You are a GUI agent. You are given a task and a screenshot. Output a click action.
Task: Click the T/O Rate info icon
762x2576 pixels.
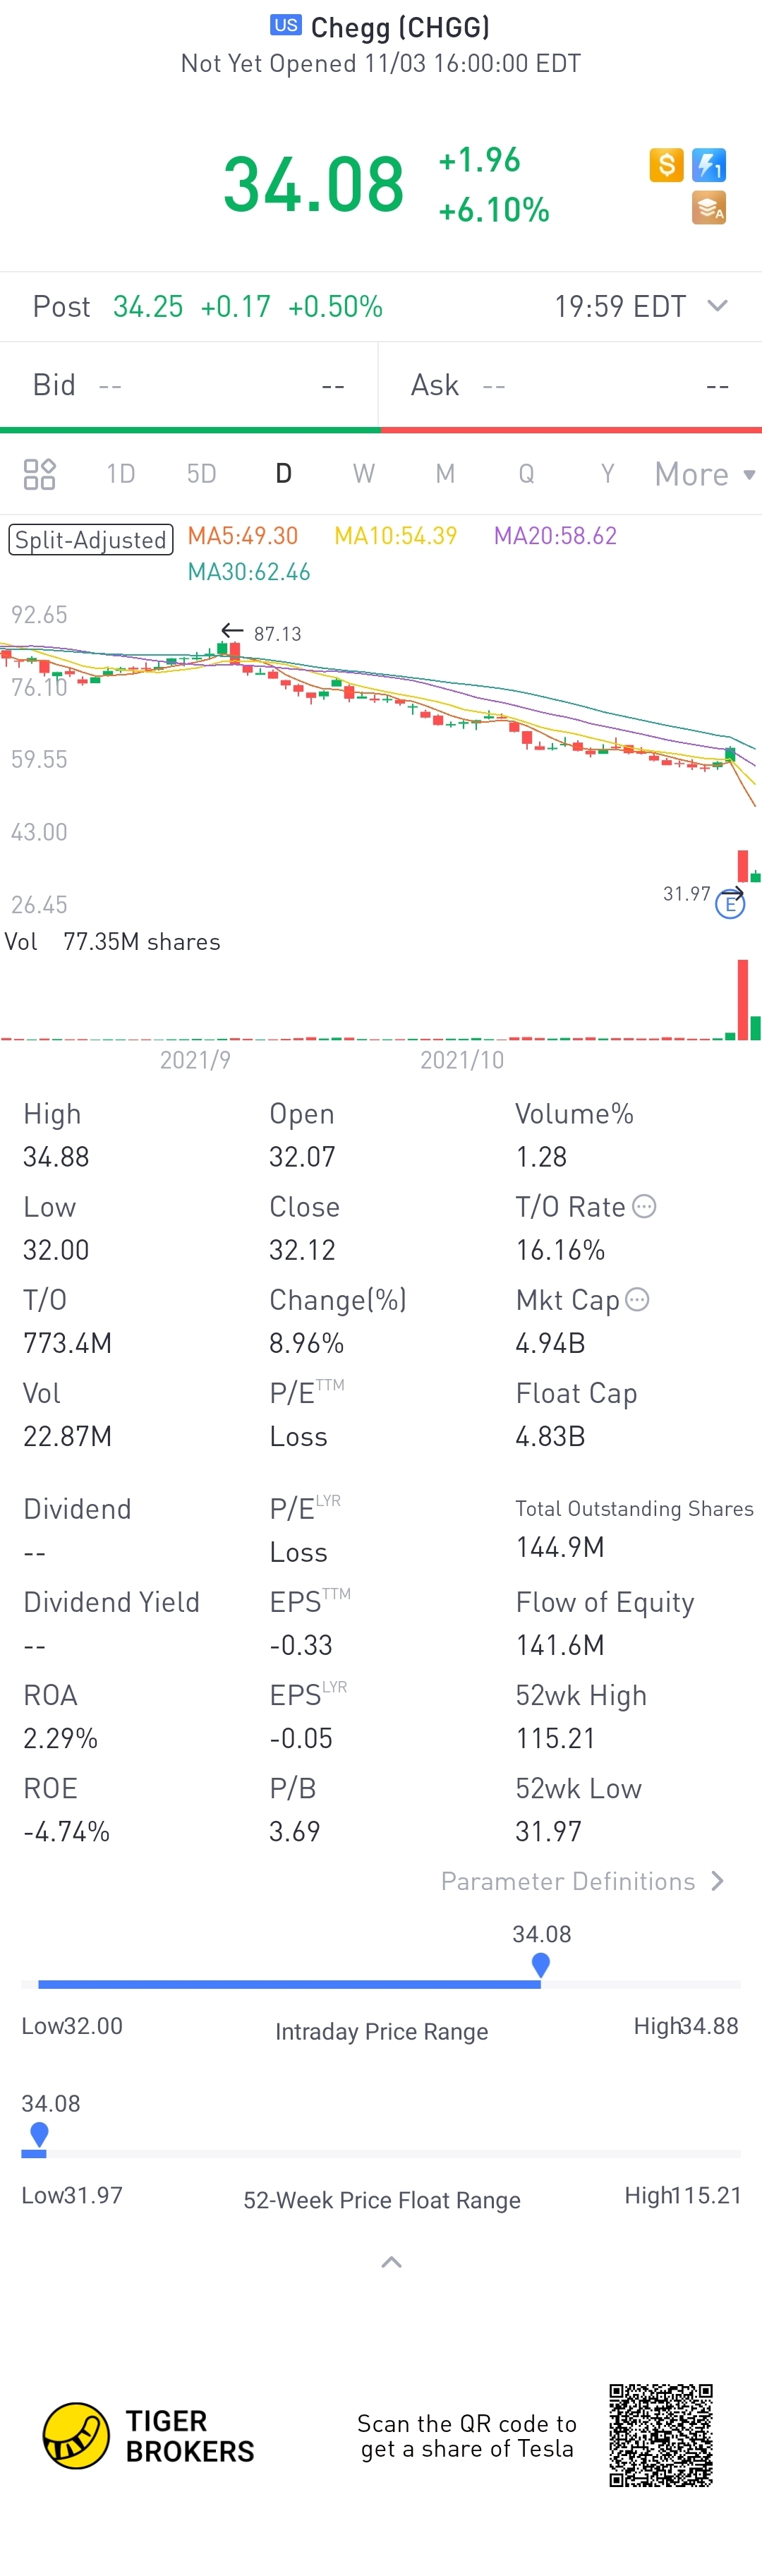pos(645,1207)
